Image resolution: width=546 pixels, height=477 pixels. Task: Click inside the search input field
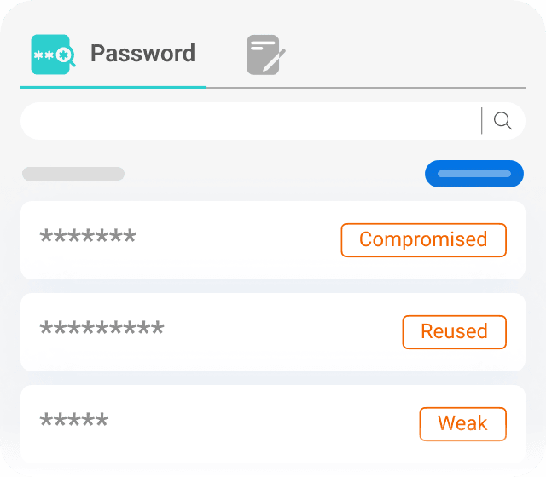tap(247, 121)
